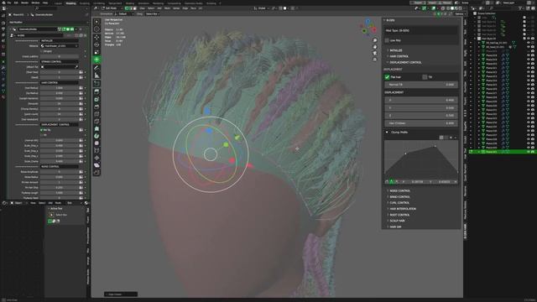Switch to the Layout workspace tab
The height and width of the screenshot is (302, 537).
click(x=58, y=3)
